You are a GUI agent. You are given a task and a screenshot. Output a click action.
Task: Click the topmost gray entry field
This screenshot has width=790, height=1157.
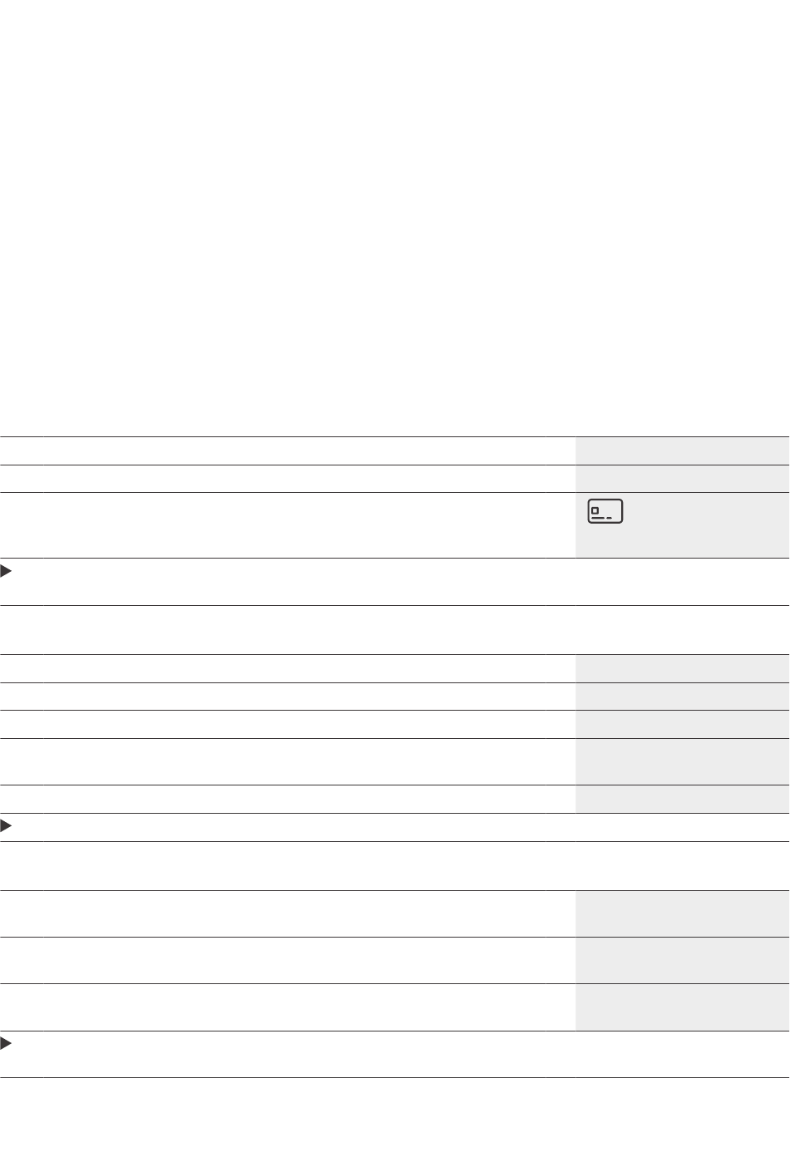click(682, 450)
